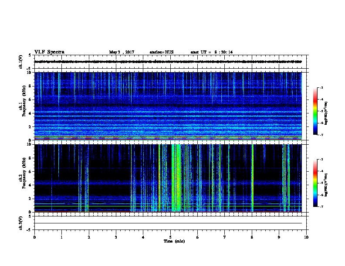This screenshot has height=266, width=345.
Task: Click the "Time (min)" axis label
Action: point(174,241)
